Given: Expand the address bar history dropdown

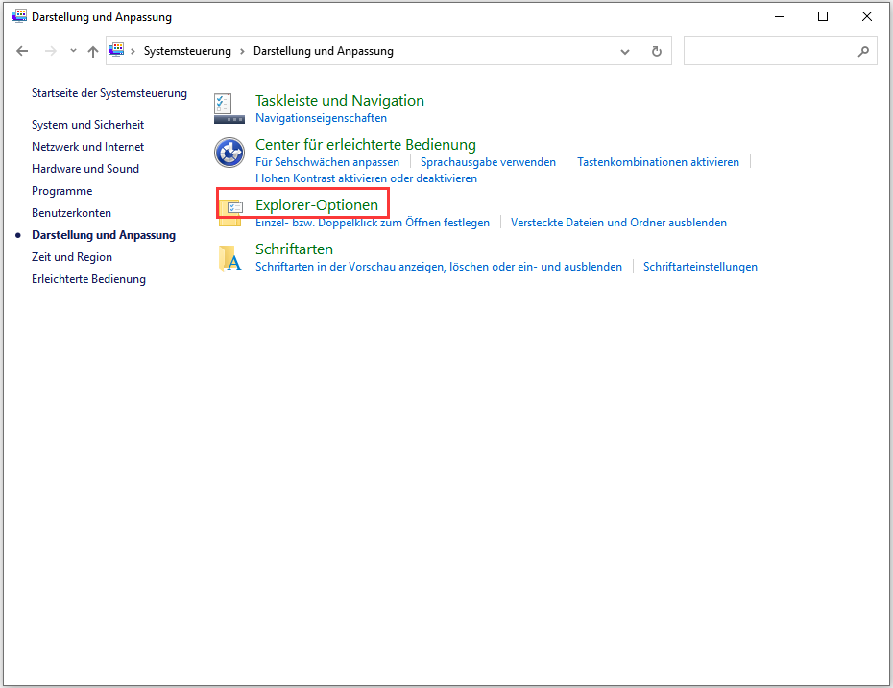Looking at the screenshot, I should [625, 51].
